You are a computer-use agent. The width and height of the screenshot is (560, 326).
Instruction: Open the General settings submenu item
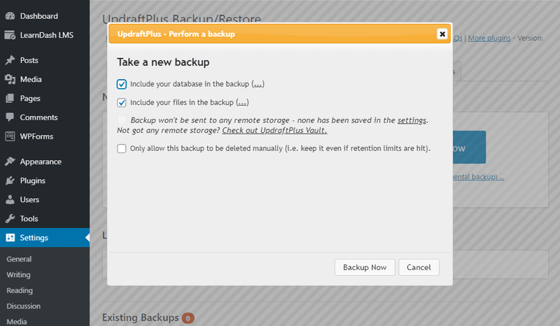19,260
